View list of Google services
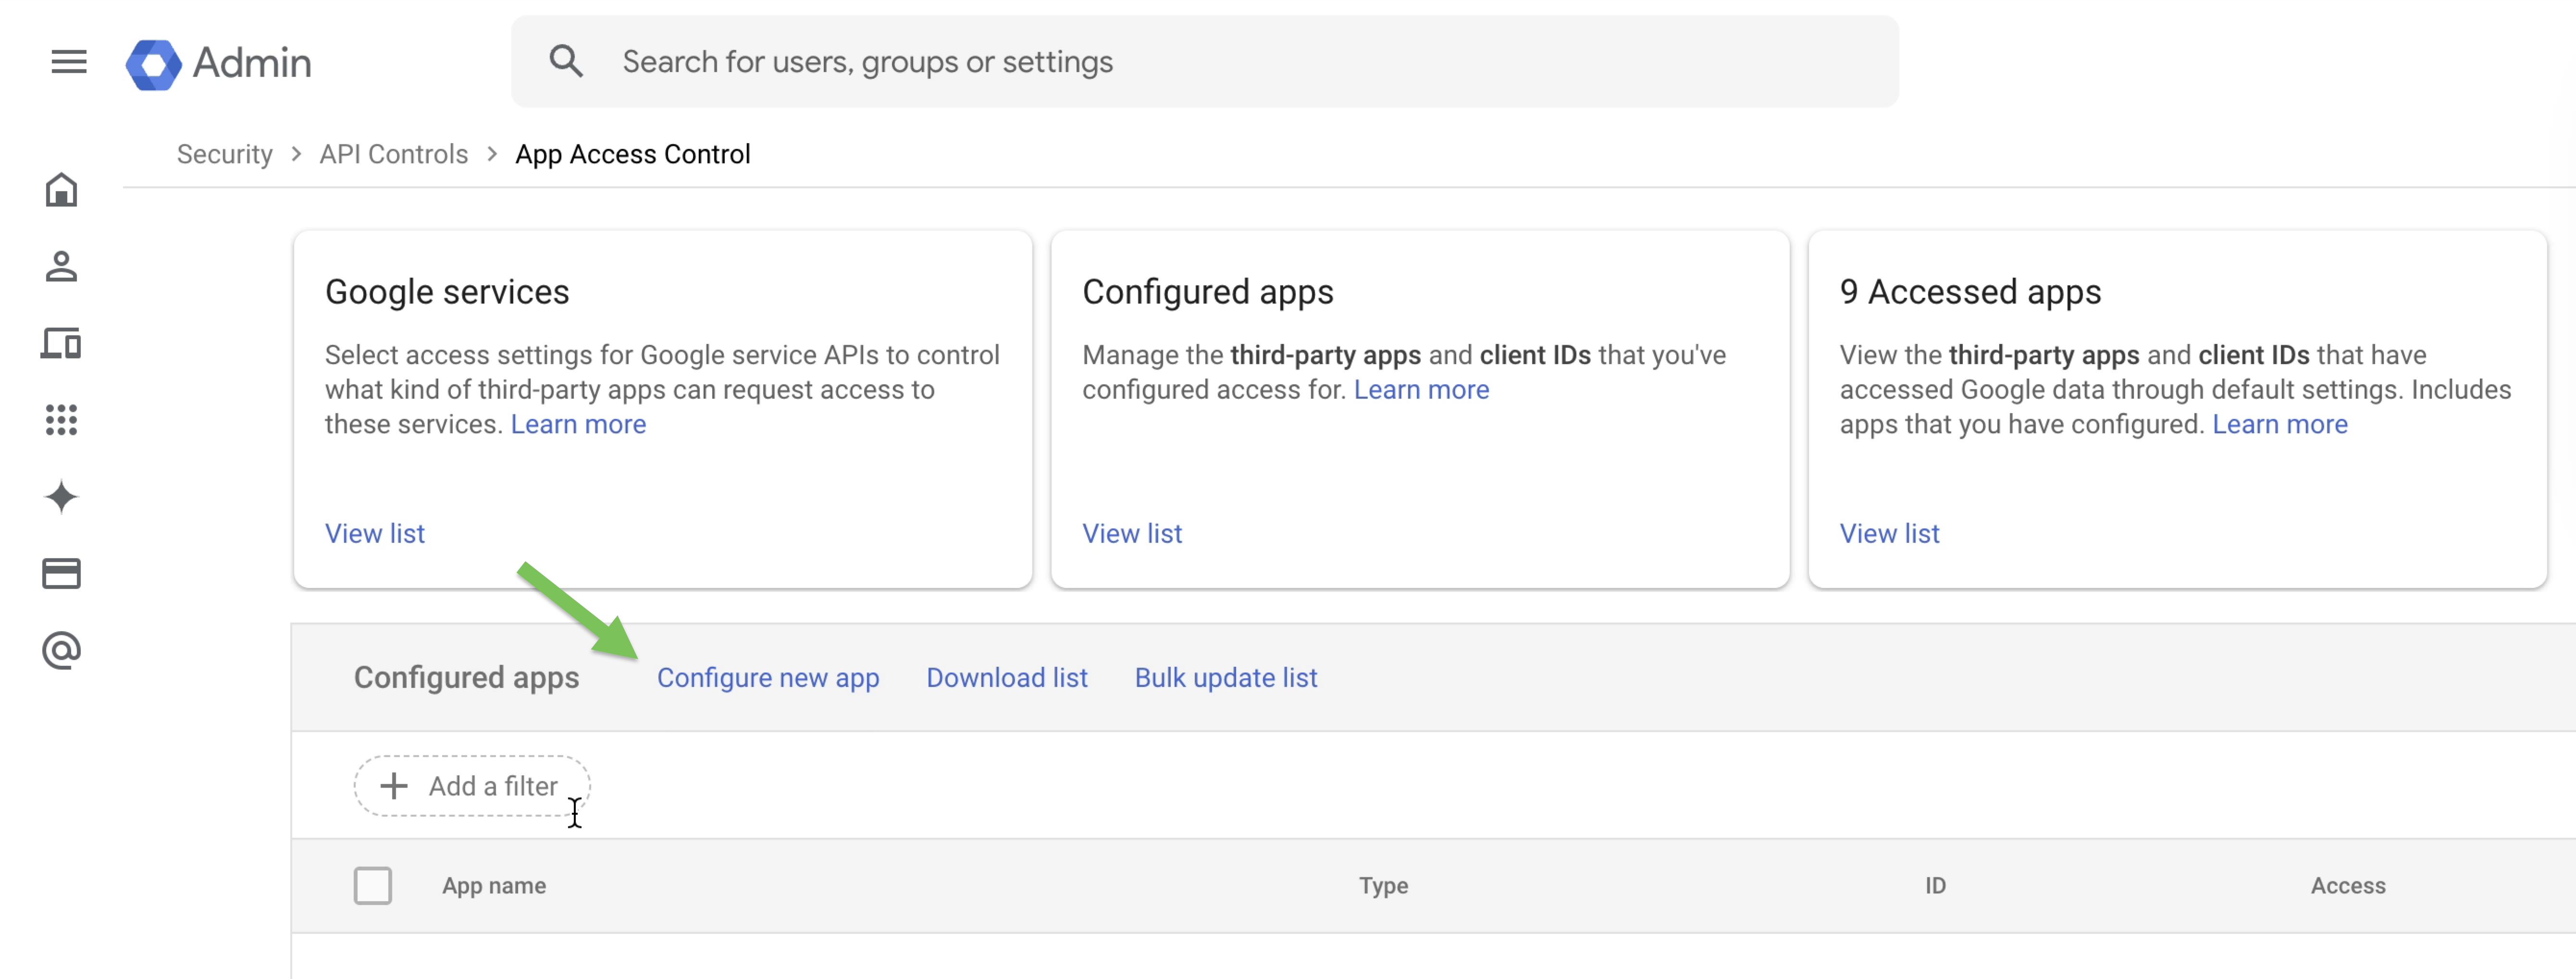This screenshot has height=979, width=2576. (374, 533)
